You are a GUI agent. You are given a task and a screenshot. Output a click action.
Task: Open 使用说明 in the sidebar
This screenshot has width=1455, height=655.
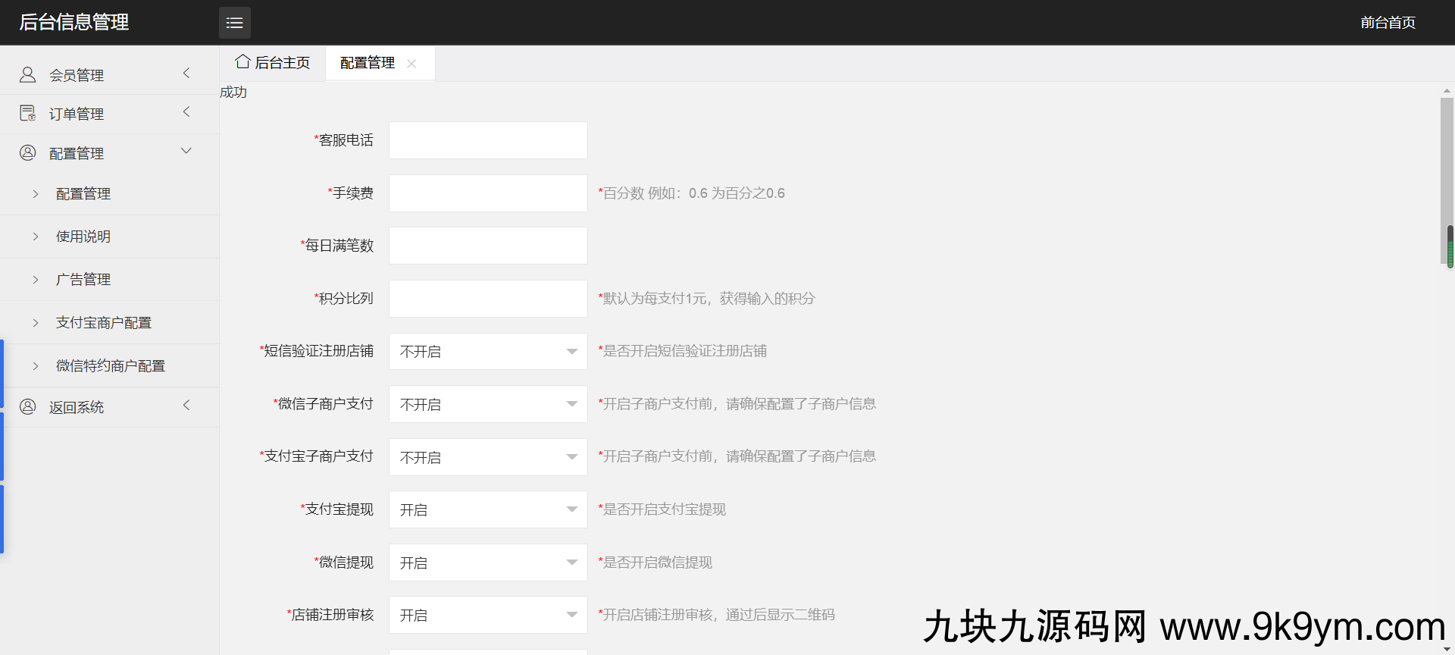[x=83, y=237]
